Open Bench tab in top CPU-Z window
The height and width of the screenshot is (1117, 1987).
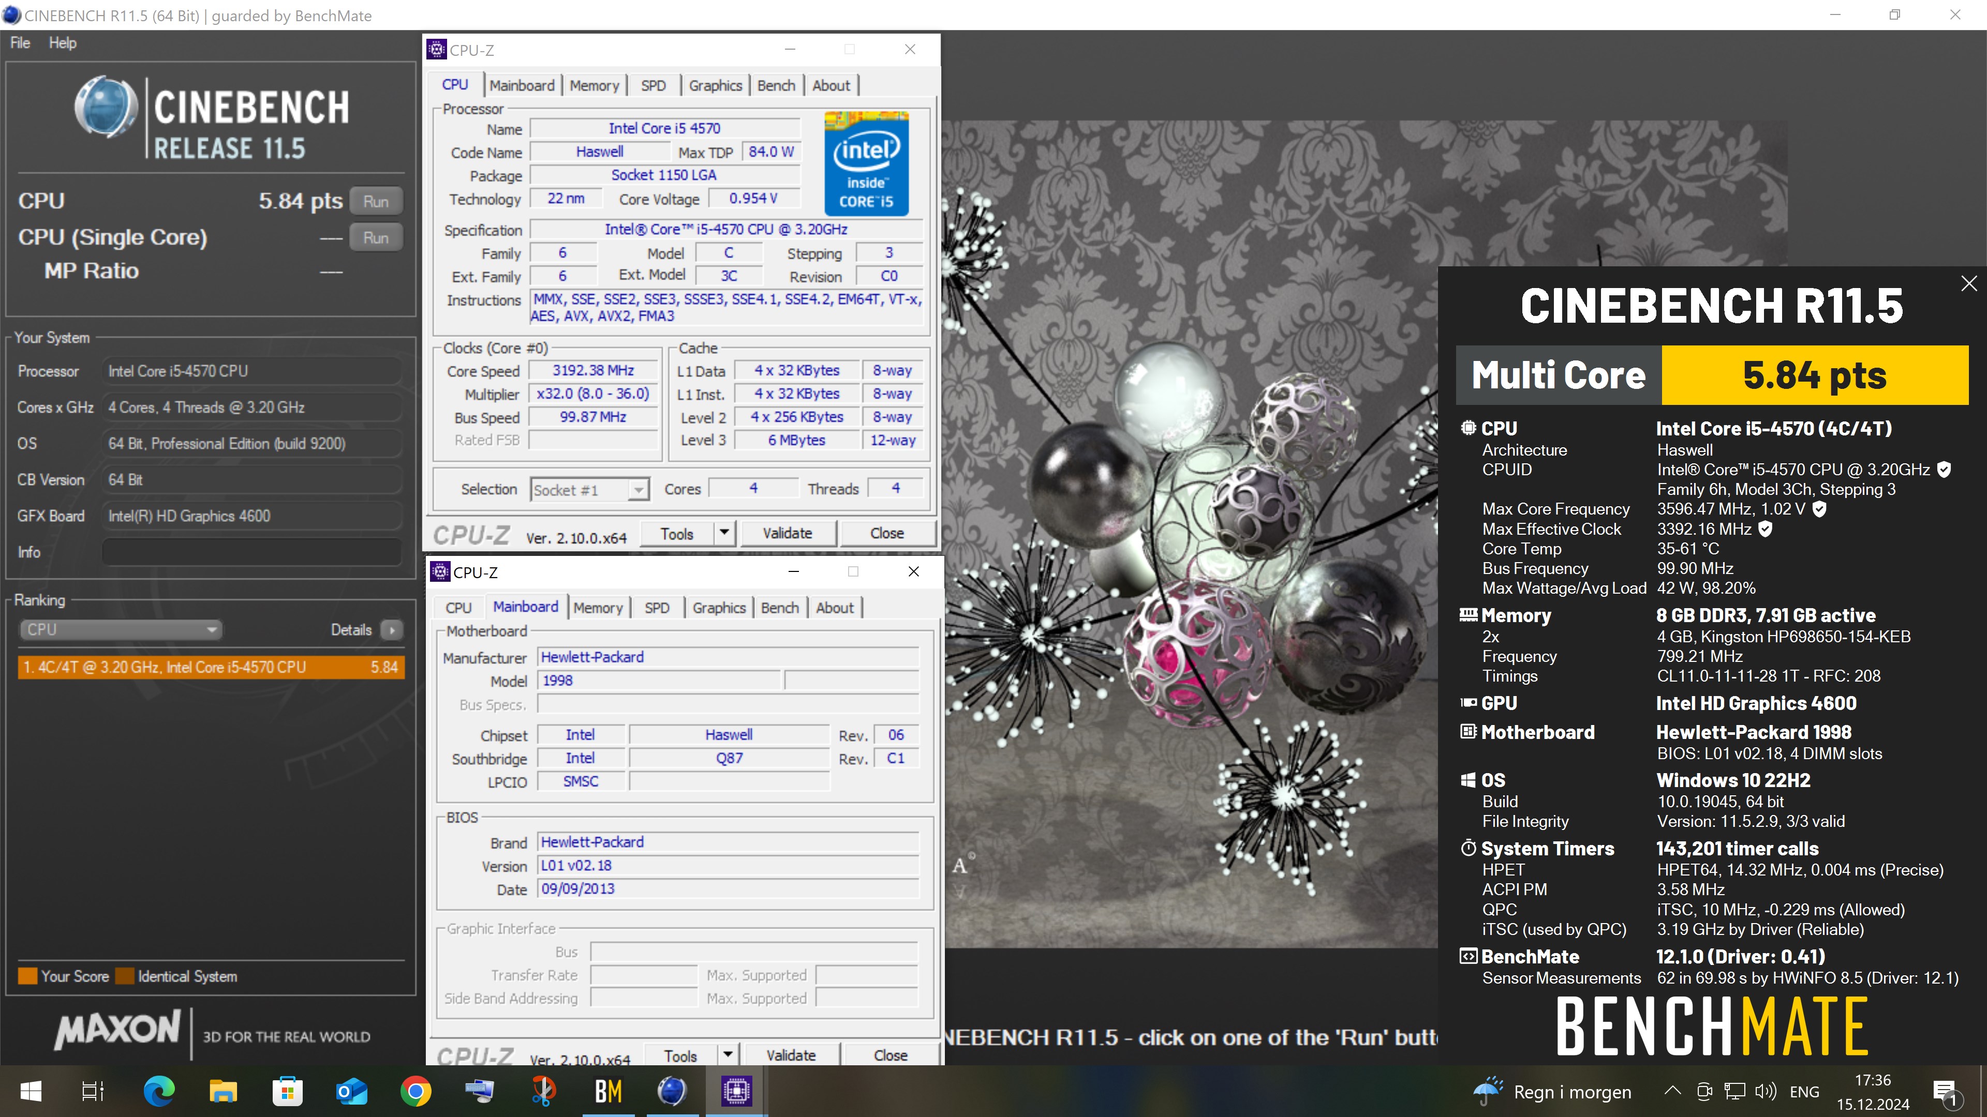pyautogui.click(x=776, y=85)
